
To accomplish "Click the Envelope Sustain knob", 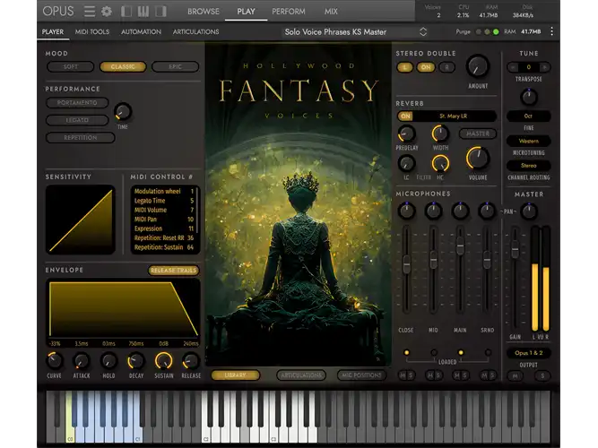I will pos(163,361).
